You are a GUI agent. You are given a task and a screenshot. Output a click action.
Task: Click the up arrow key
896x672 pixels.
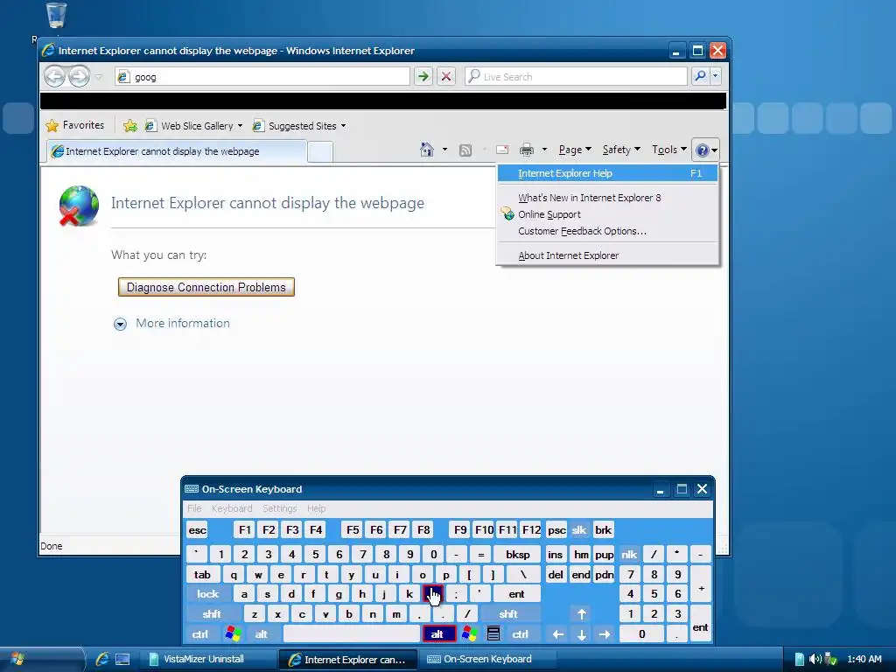[x=582, y=614]
